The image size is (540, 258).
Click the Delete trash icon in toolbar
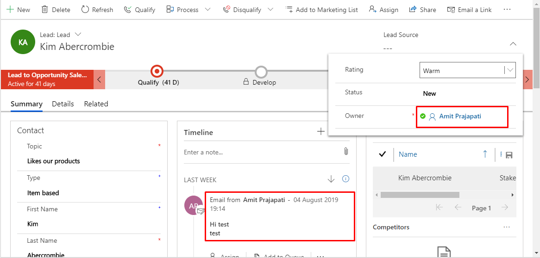[45, 10]
